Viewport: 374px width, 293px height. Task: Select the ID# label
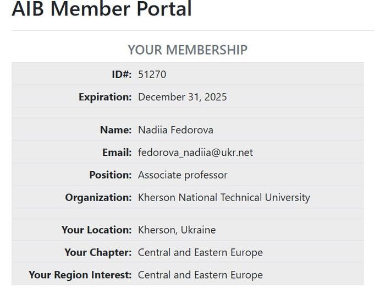pos(122,74)
